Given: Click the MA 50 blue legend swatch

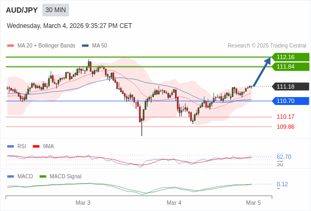Looking at the screenshot, I should [85, 46].
